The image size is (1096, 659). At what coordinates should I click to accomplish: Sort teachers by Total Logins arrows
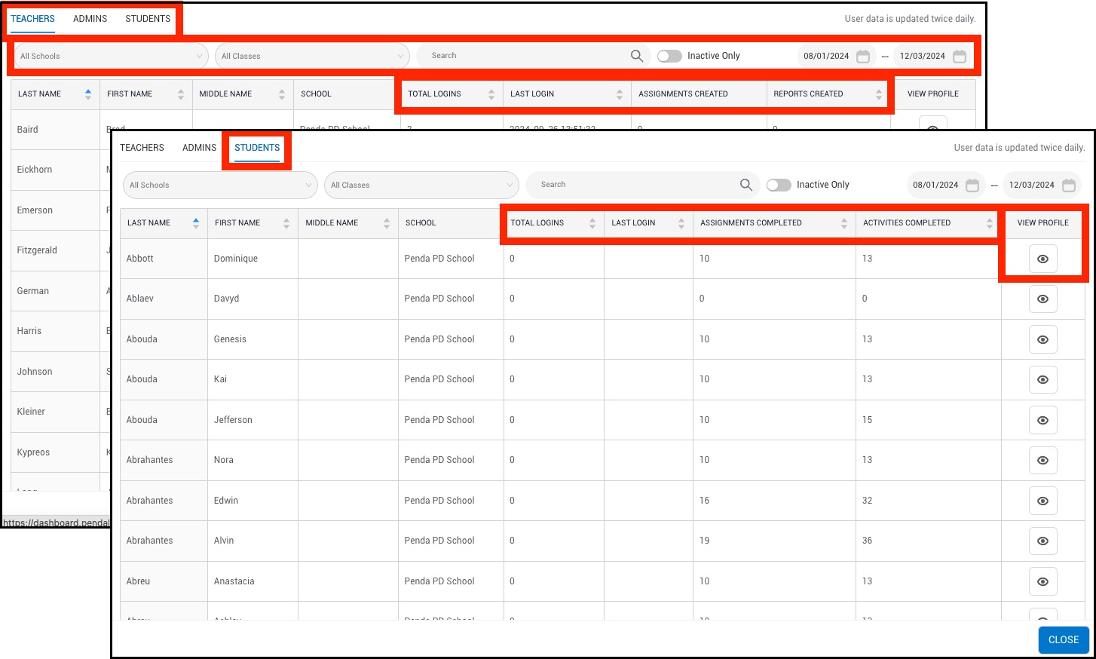[x=491, y=94]
